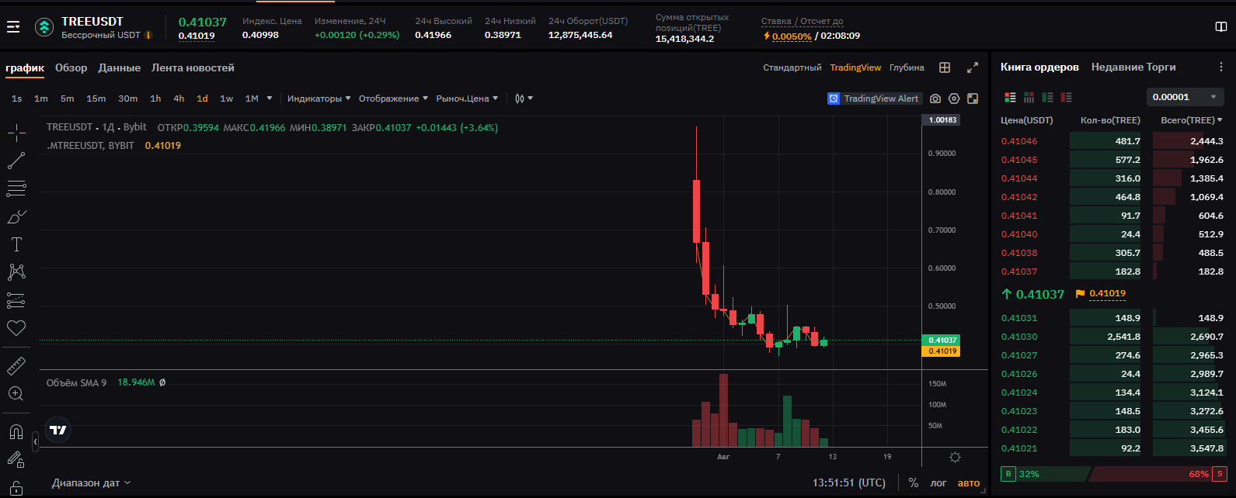1236x498 pixels.
Task: Open chart scale settings gear icon
Action: point(956,457)
